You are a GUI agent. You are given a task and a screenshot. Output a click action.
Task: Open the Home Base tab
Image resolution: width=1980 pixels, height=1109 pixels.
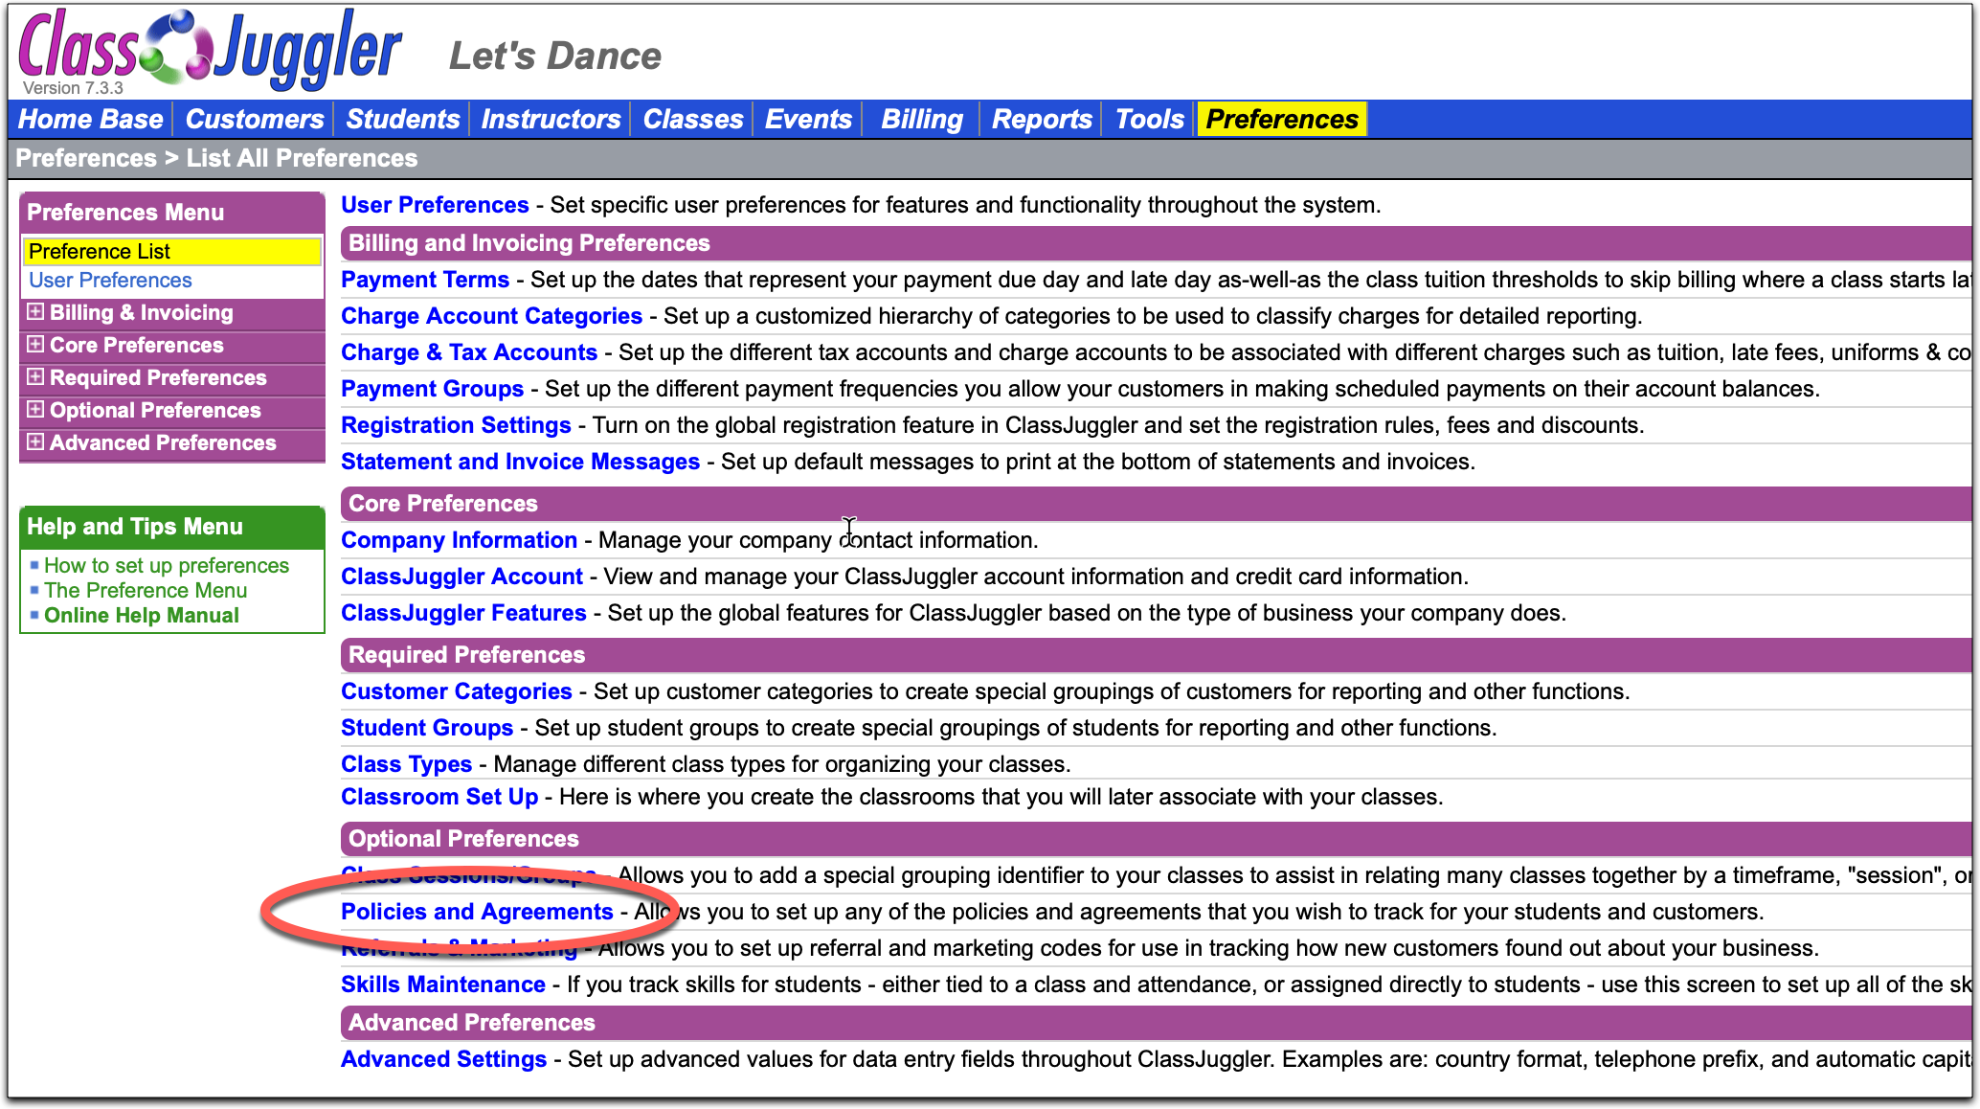pos(91,120)
